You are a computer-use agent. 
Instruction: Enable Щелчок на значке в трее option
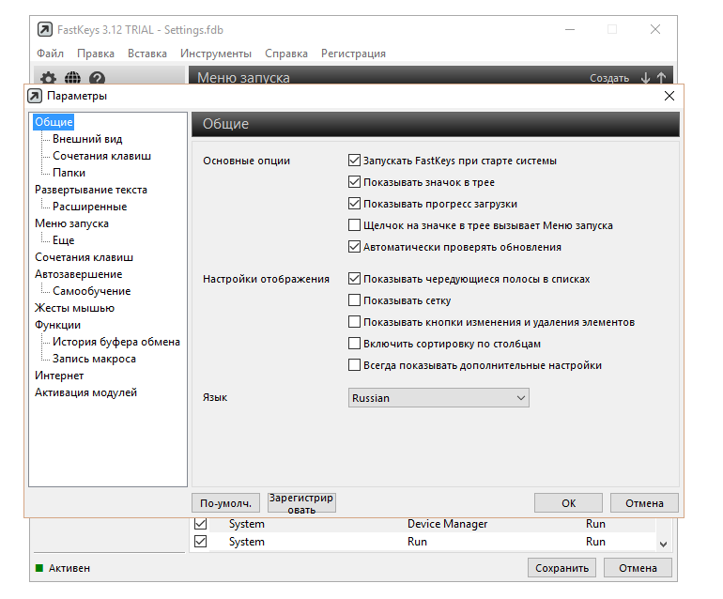pos(354,225)
